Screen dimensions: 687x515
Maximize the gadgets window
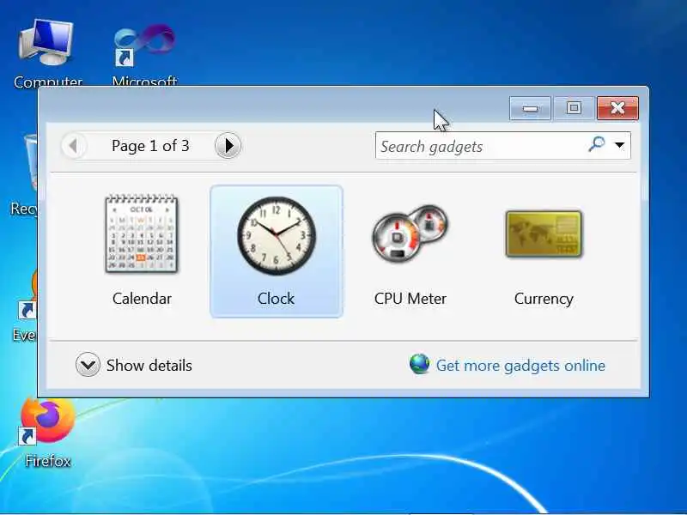574,108
